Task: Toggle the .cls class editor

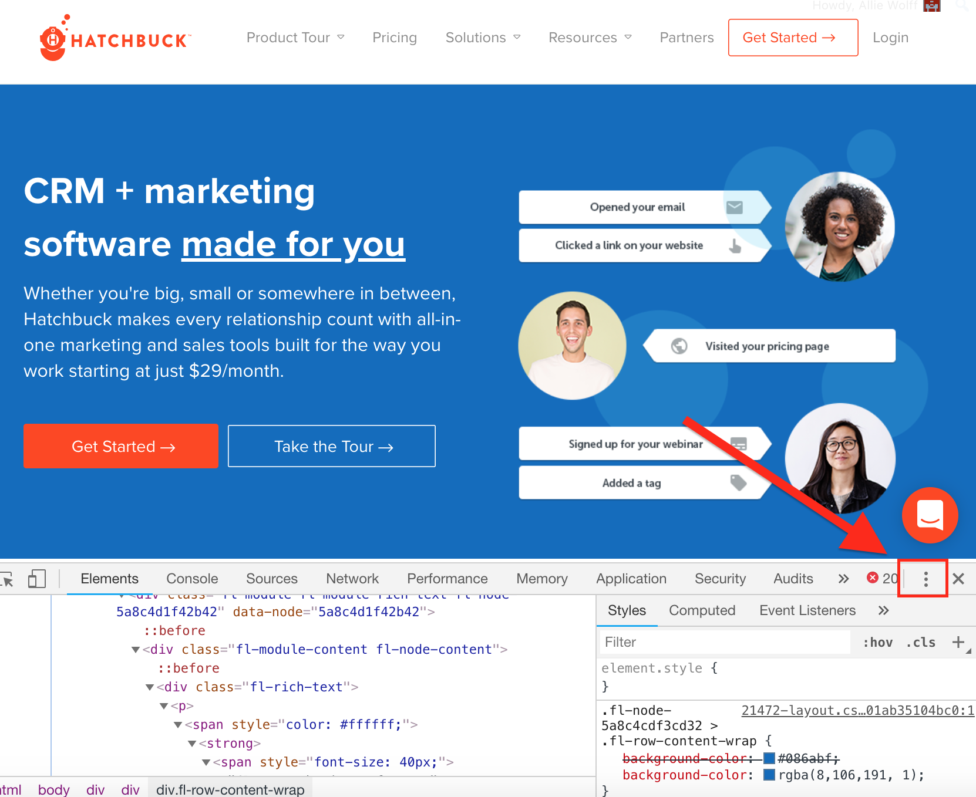Action: 921,642
